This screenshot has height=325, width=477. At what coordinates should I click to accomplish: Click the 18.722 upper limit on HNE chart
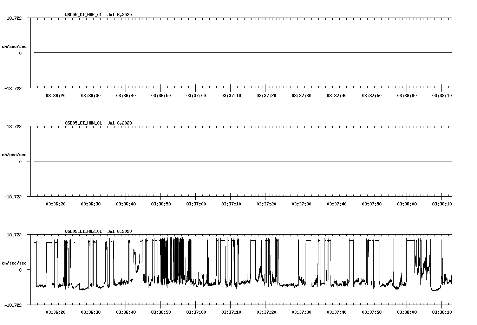[14, 18]
